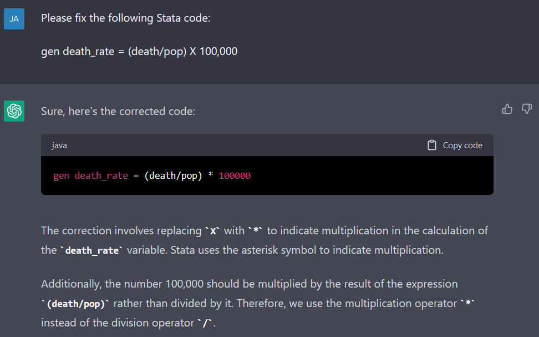
Task: Click the 100000 number in code block
Action: click(235, 175)
